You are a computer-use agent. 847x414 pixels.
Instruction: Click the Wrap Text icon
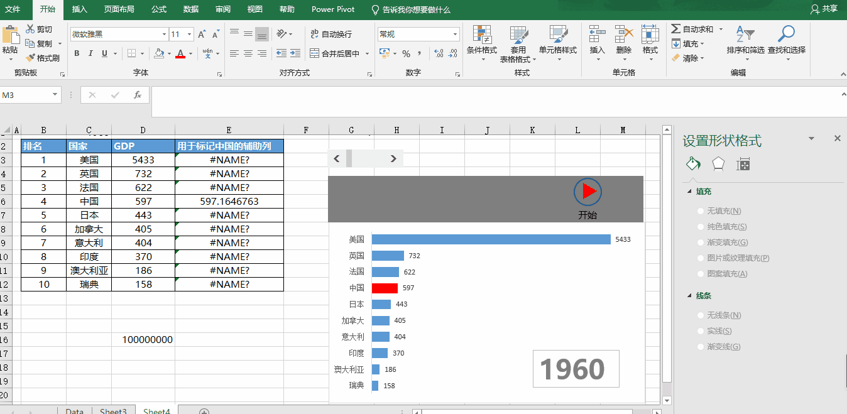(x=315, y=34)
